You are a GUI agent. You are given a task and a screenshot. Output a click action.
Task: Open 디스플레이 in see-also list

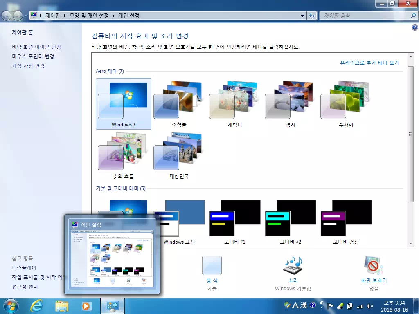[x=24, y=267]
